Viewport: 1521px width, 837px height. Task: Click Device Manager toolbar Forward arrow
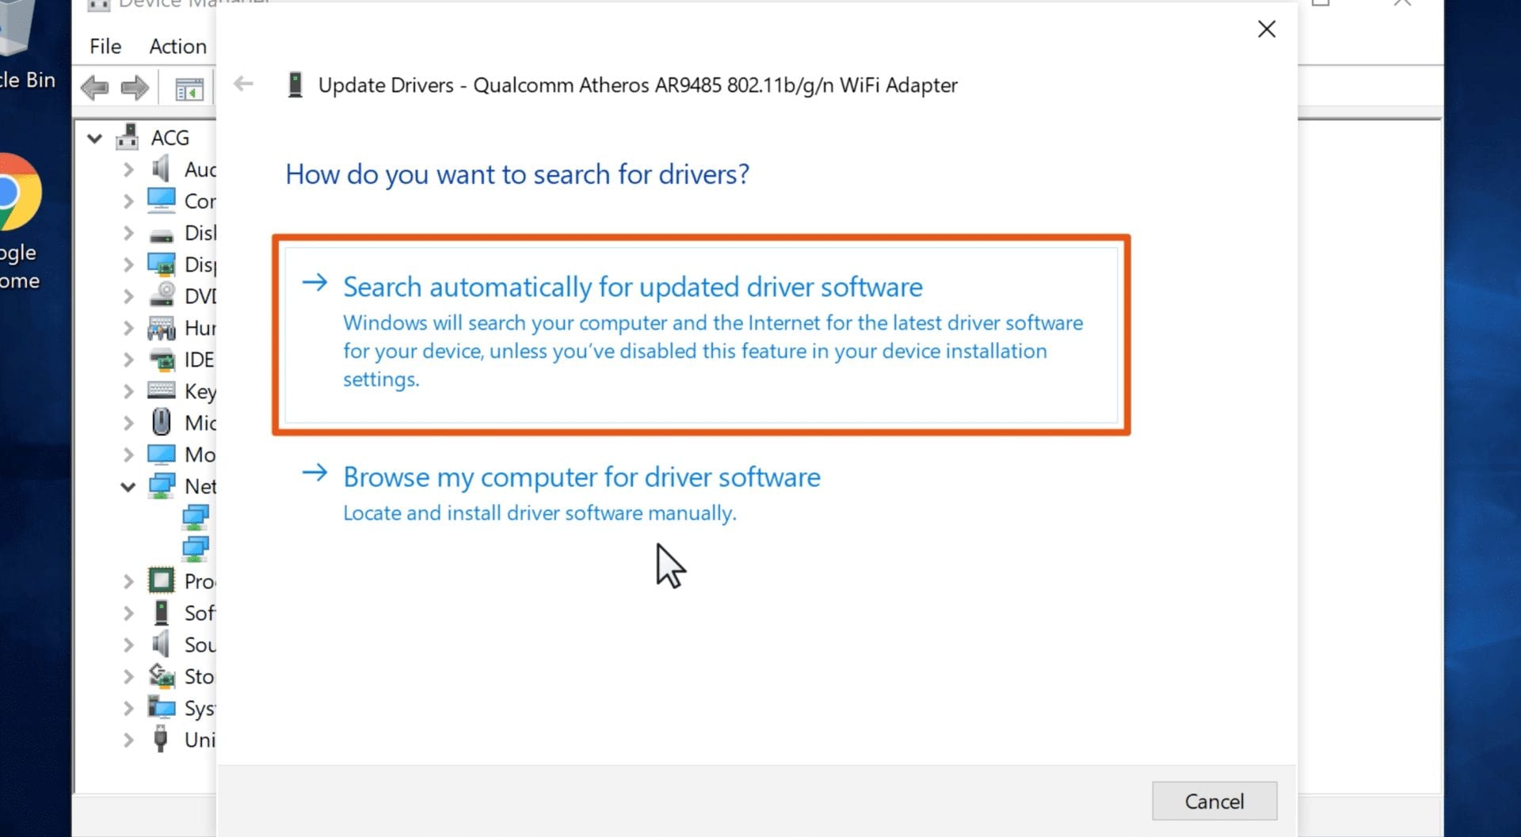135,88
